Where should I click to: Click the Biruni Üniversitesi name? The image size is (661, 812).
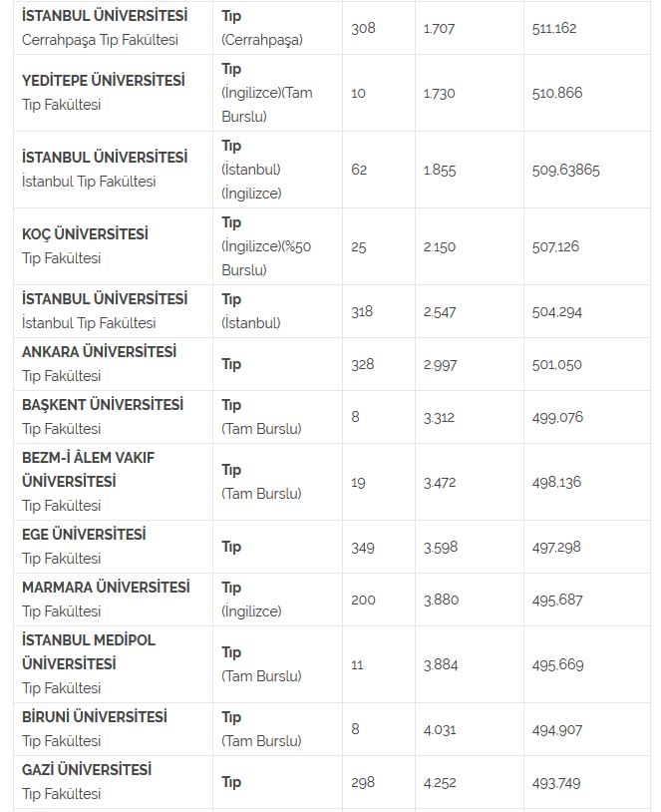tap(95, 717)
